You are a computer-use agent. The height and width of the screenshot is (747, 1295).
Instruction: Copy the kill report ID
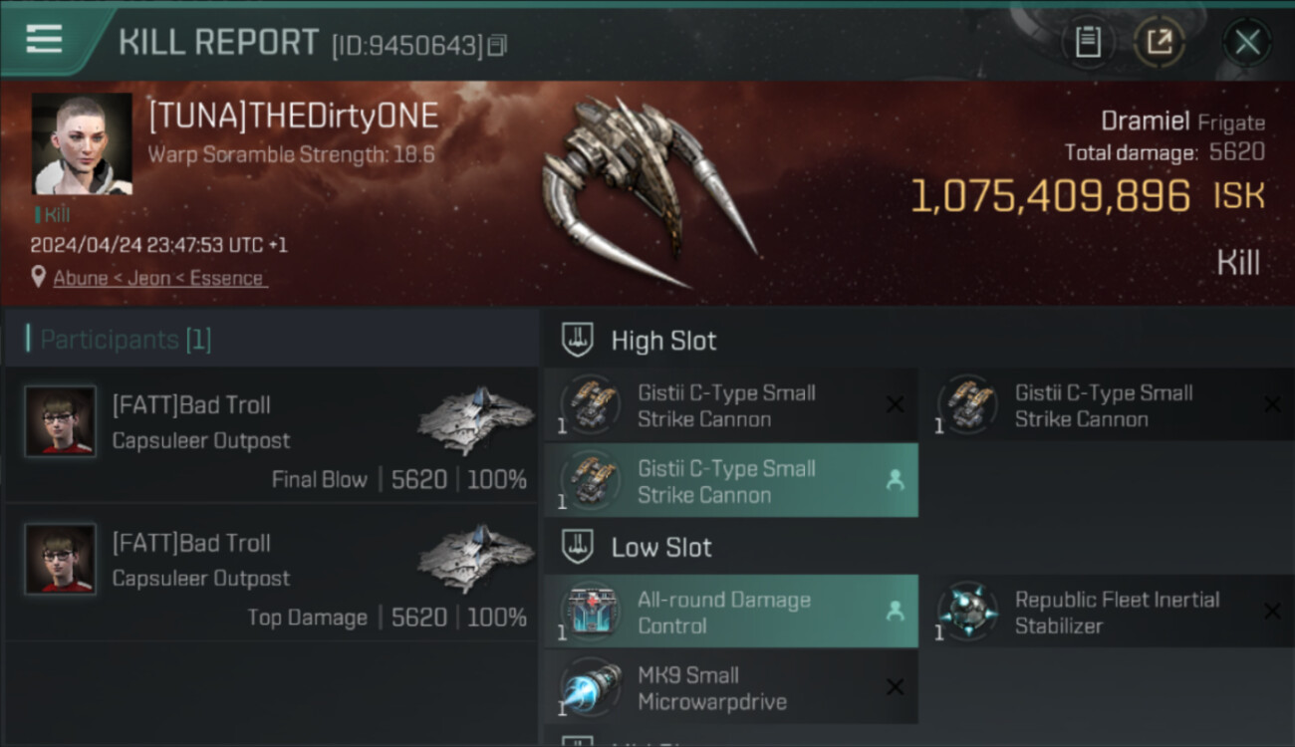[497, 45]
